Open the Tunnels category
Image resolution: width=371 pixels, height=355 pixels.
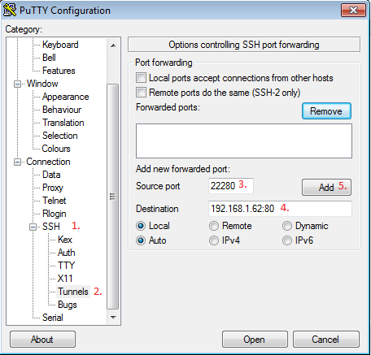coord(73,292)
